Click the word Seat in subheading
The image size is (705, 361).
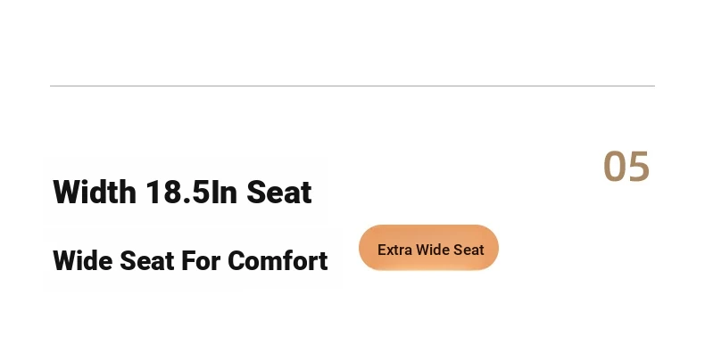[146, 260]
